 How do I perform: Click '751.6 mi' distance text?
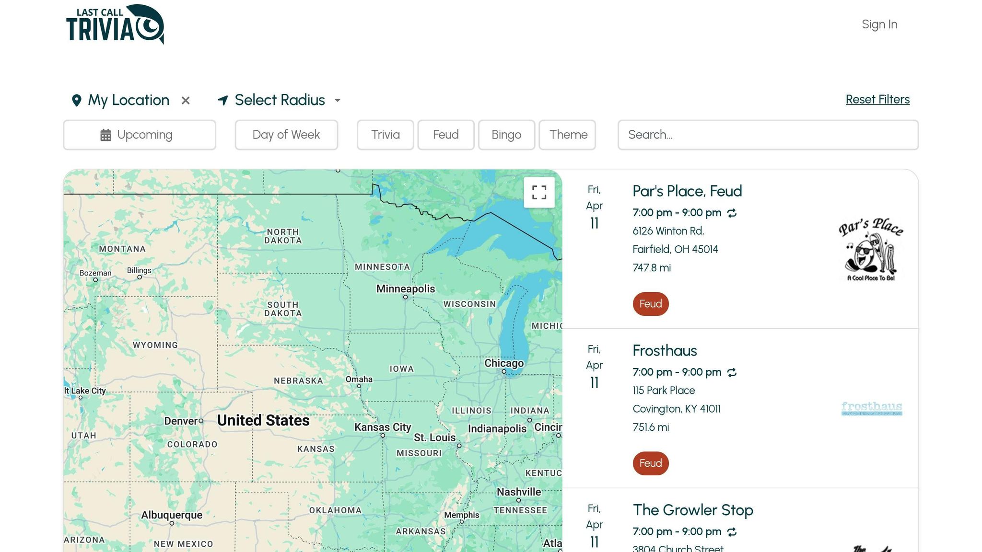tap(651, 427)
